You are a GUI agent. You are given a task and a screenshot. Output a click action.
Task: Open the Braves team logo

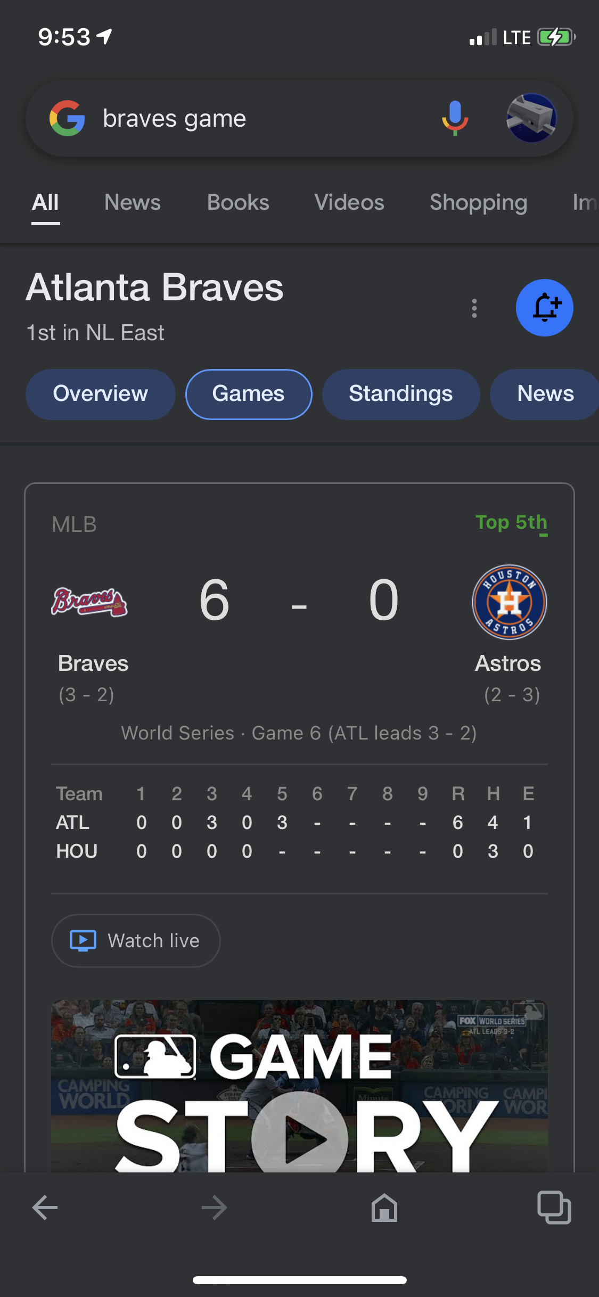pyautogui.click(x=89, y=602)
